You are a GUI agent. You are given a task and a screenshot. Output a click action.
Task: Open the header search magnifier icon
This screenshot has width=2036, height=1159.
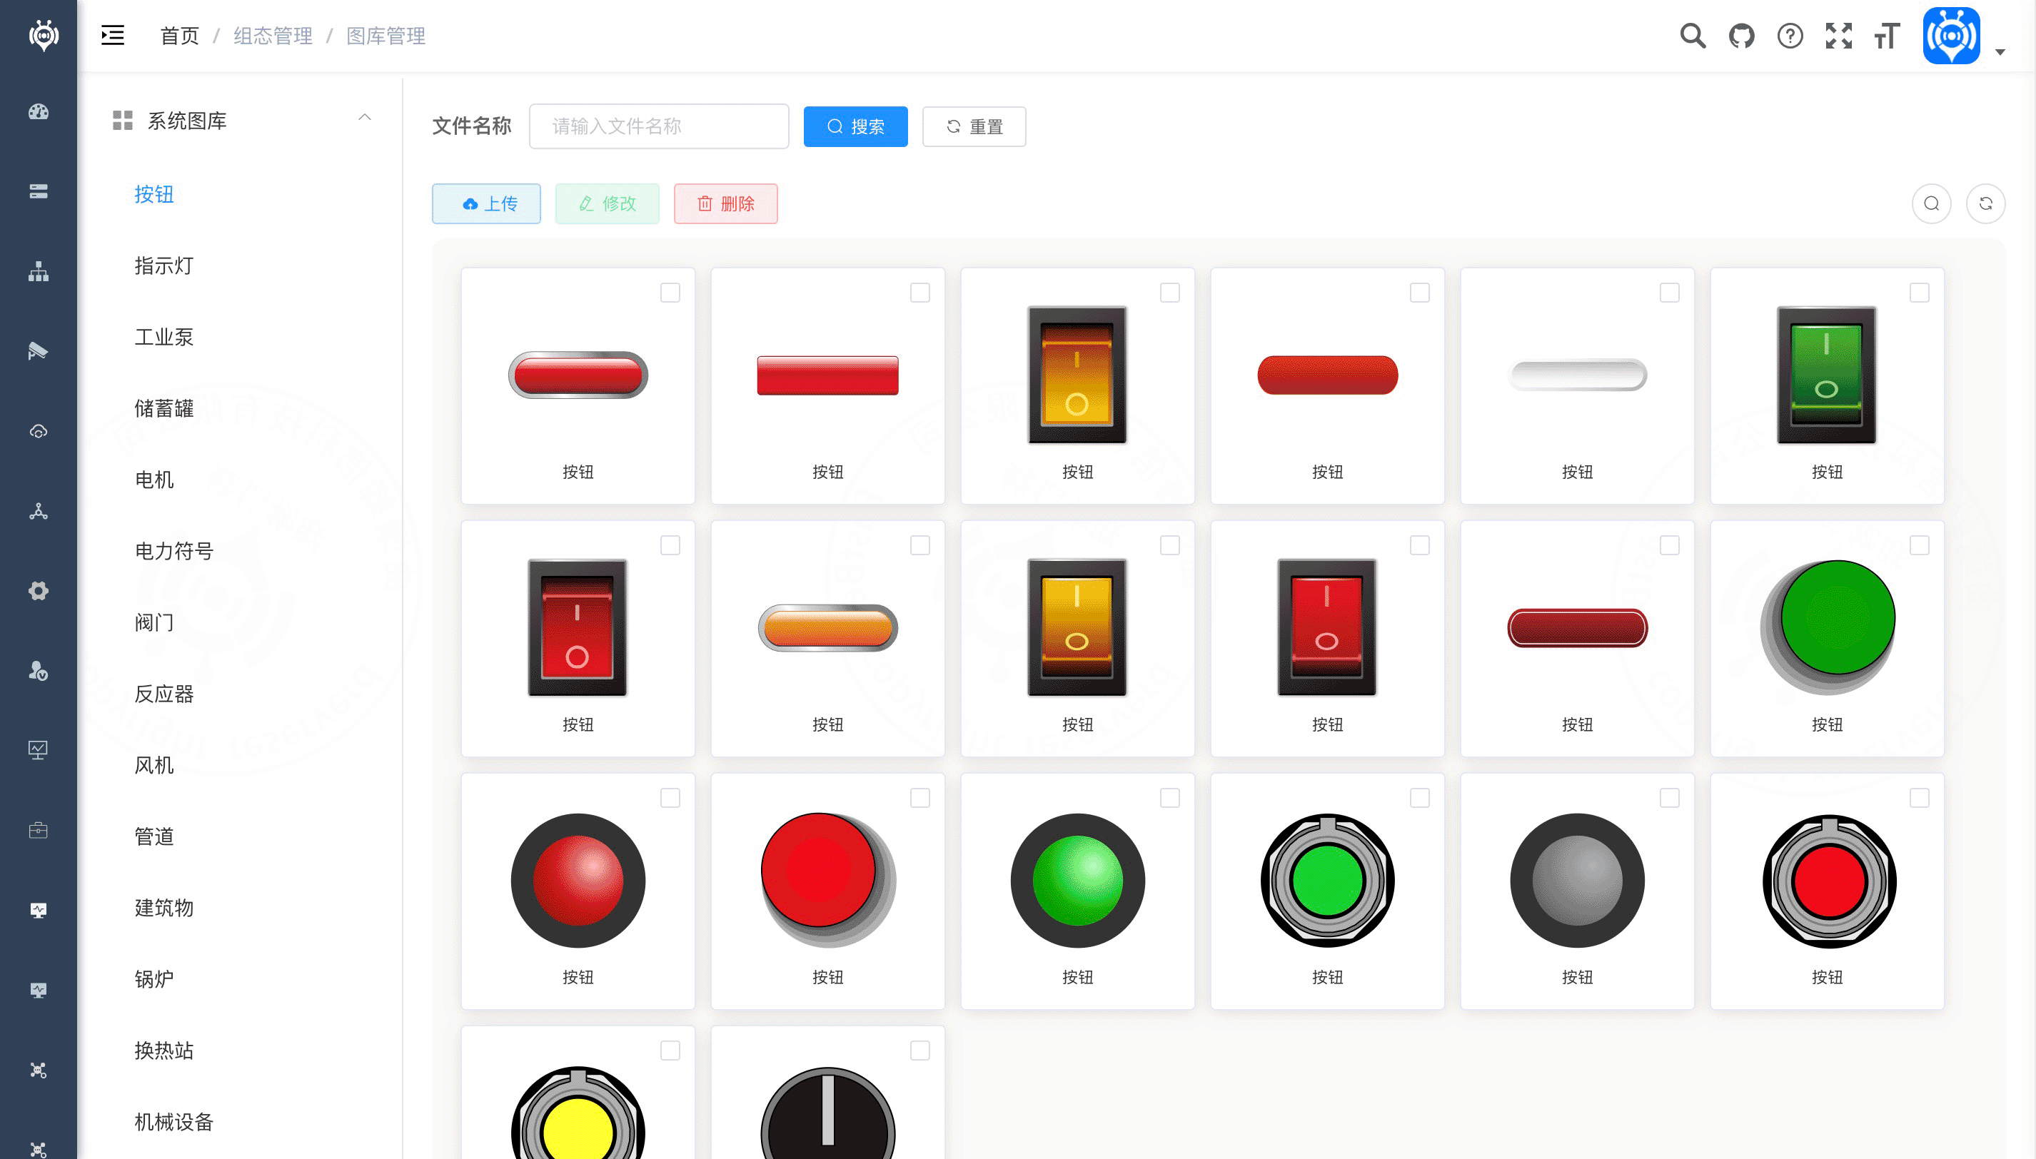[1693, 36]
